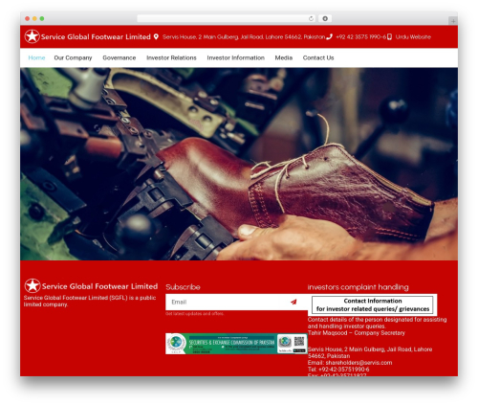The height and width of the screenshot is (405, 478).
Task: Click the footer Service Global Footwear Limited title
Action: click(x=99, y=286)
